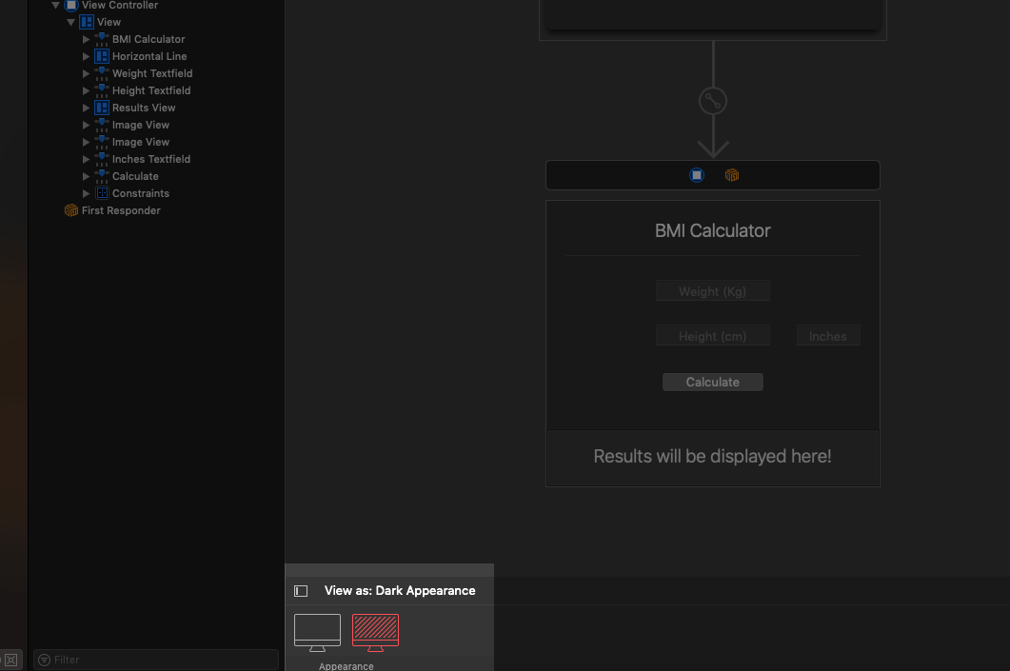Click the Horizontal Line view icon in outline

coord(102,56)
